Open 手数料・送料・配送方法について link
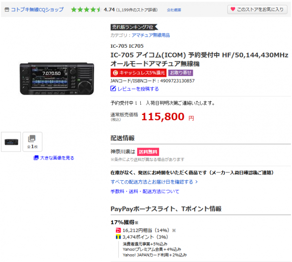Viewport: 292px width, 262px height. [145, 191]
